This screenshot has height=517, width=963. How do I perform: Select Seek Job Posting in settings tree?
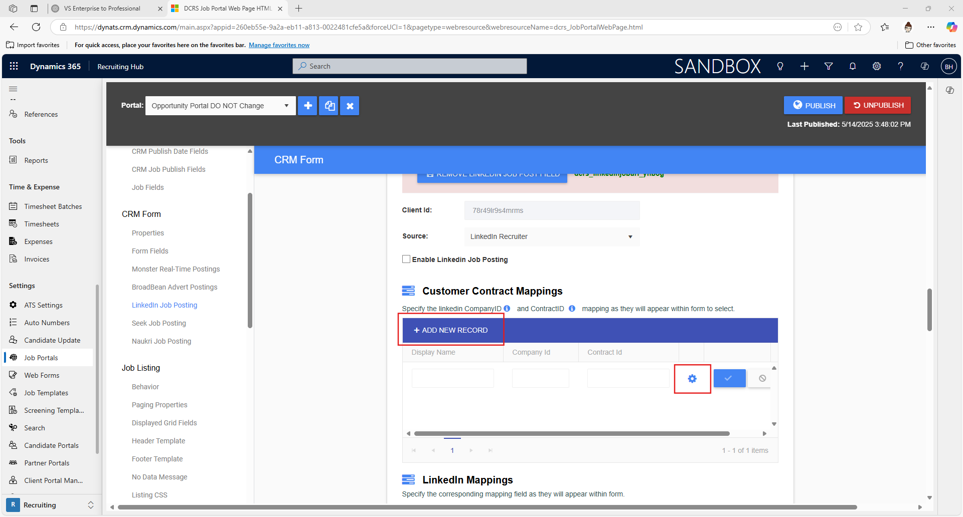(x=159, y=323)
